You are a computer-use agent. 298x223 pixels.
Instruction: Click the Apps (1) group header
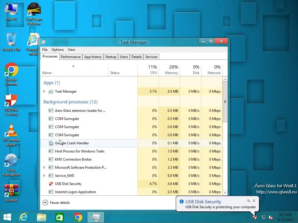pos(52,83)
